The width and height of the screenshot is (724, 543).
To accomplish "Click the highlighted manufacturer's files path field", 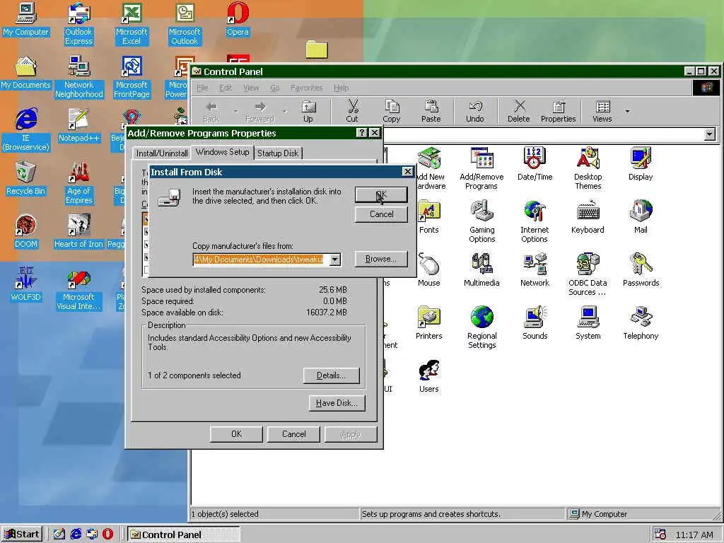I will (x=262, y=259).
